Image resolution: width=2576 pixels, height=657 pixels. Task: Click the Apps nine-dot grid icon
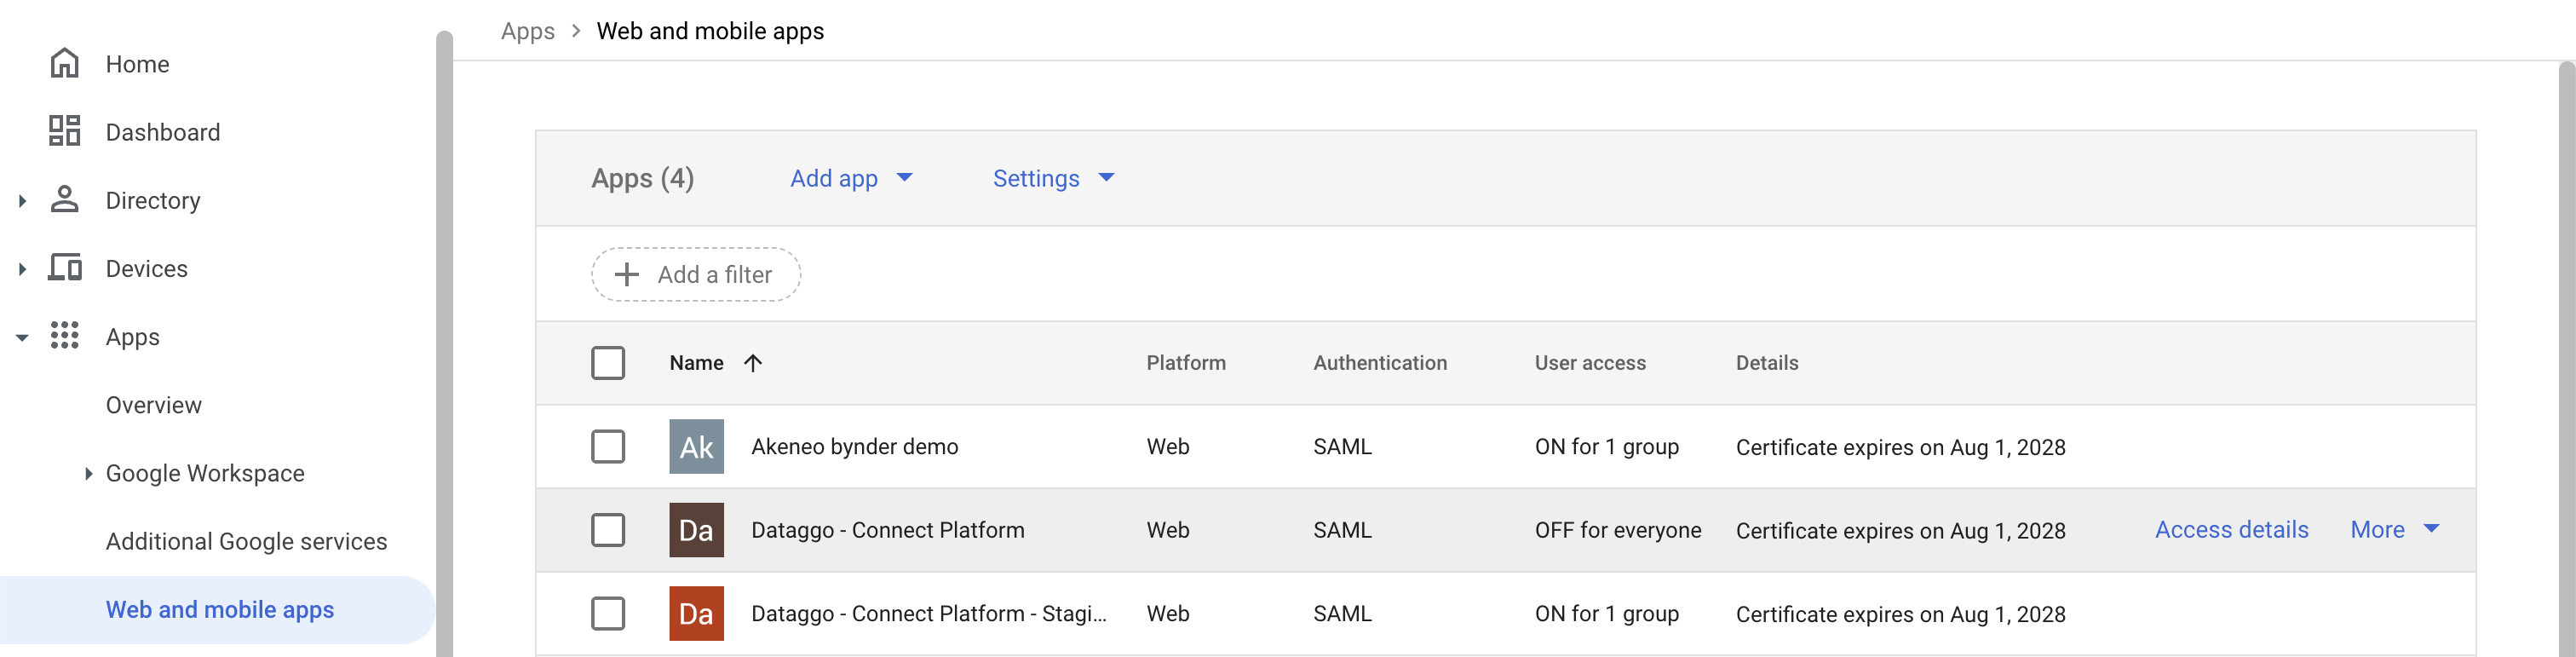[x=64, y=336]
